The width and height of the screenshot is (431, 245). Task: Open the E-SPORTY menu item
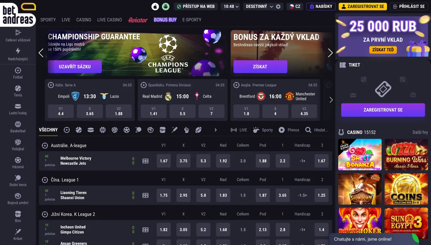(192, 20)
